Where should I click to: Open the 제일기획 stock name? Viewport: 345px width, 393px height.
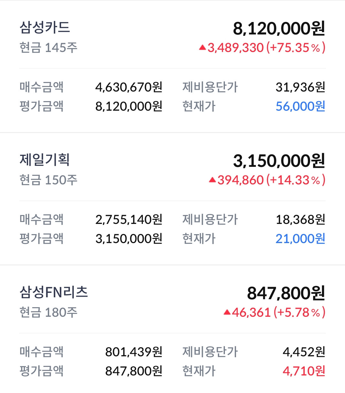click(x=45, y=160)
